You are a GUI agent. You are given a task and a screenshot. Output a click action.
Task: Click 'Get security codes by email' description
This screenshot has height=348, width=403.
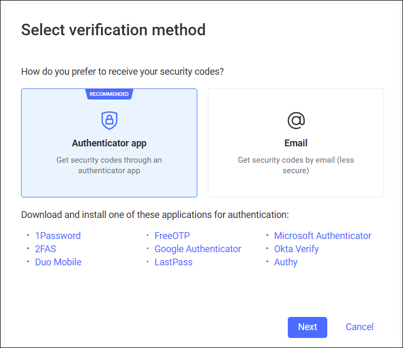click(296, 165)
